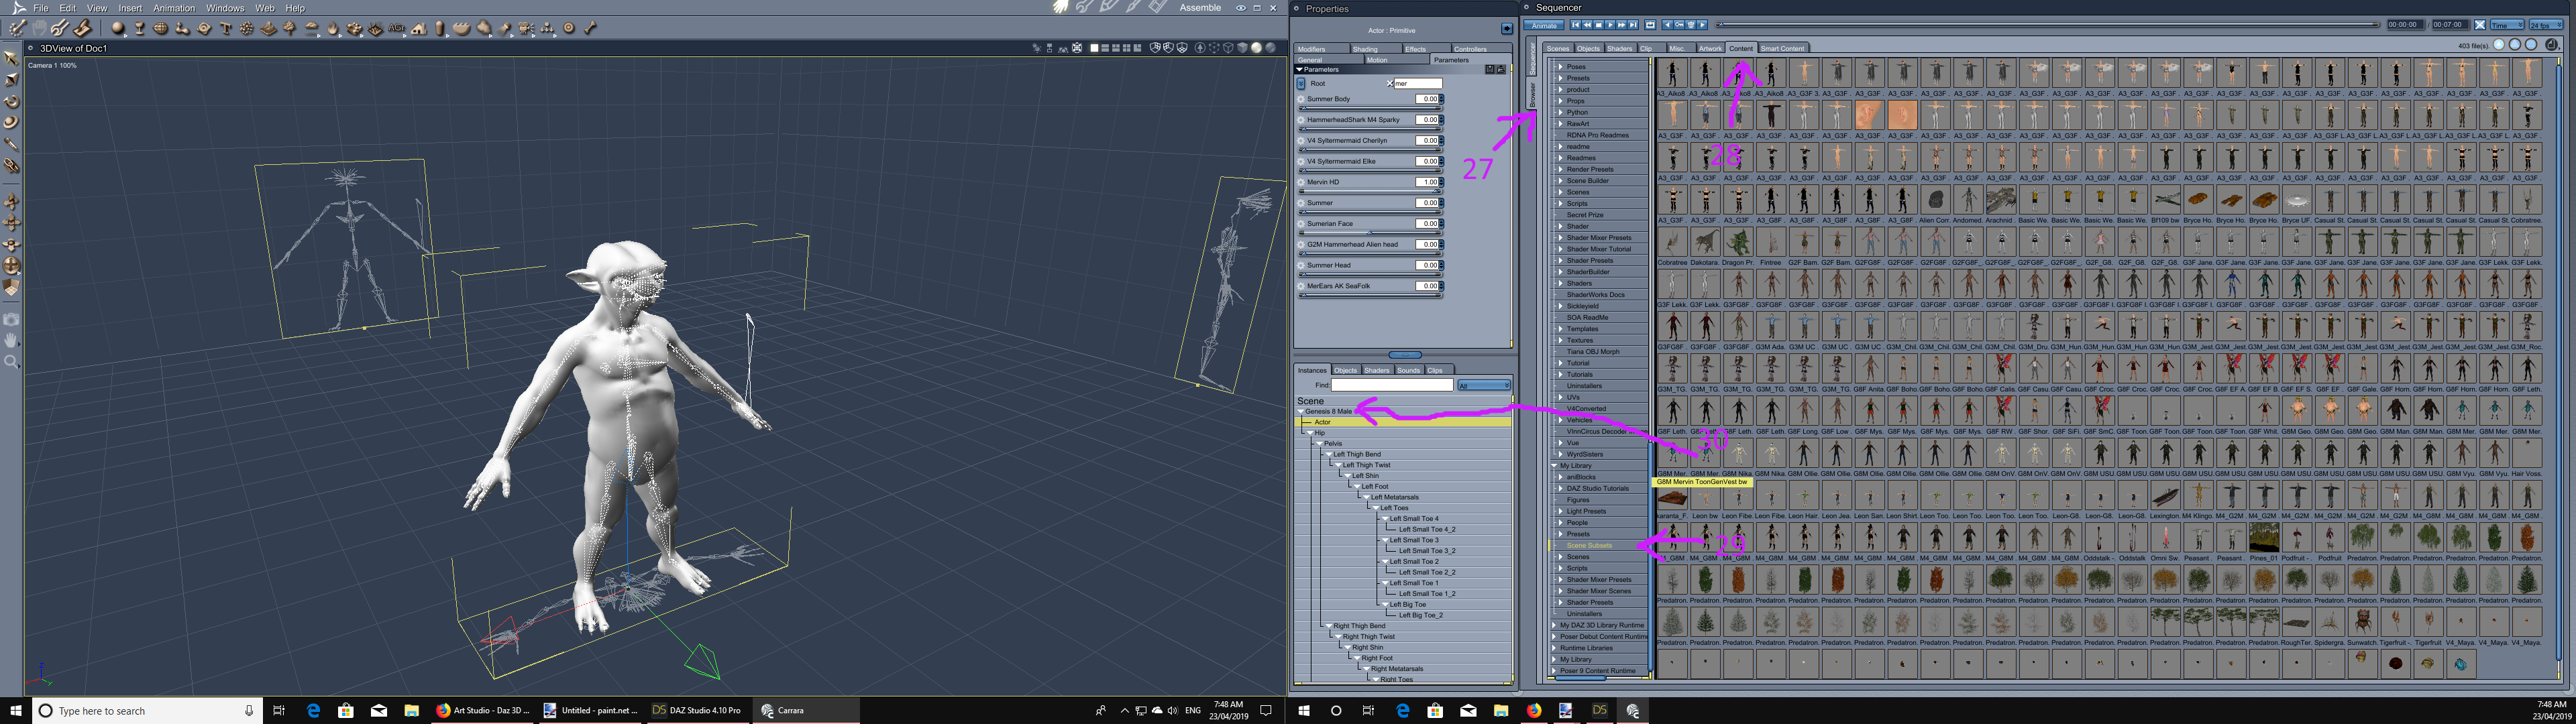Switch to the Smart Content tab
This screenshot has width=2576, height=724.
coord(1782,48)
